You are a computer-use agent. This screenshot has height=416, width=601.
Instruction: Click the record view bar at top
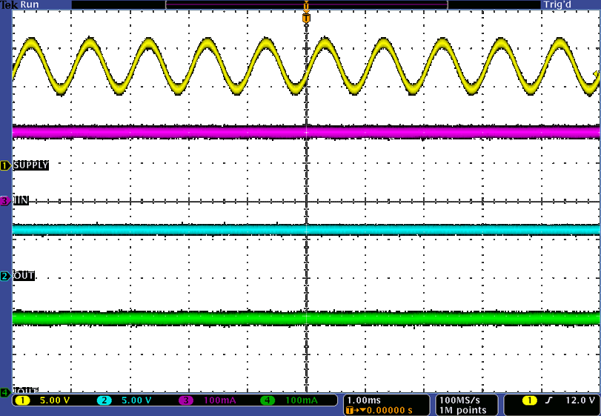coord(306,4)
